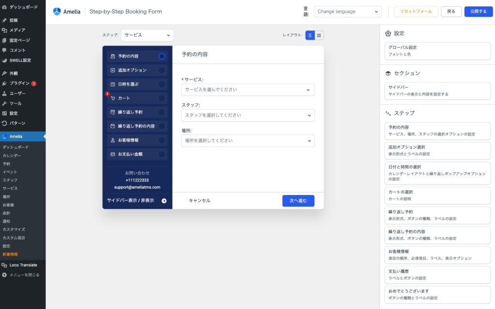Switch to the grid layout icon

pos(319,35)
